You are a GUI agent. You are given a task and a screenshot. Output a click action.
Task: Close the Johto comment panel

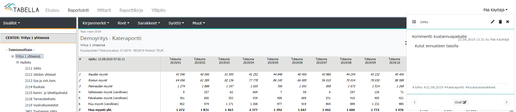pos(508,22)
